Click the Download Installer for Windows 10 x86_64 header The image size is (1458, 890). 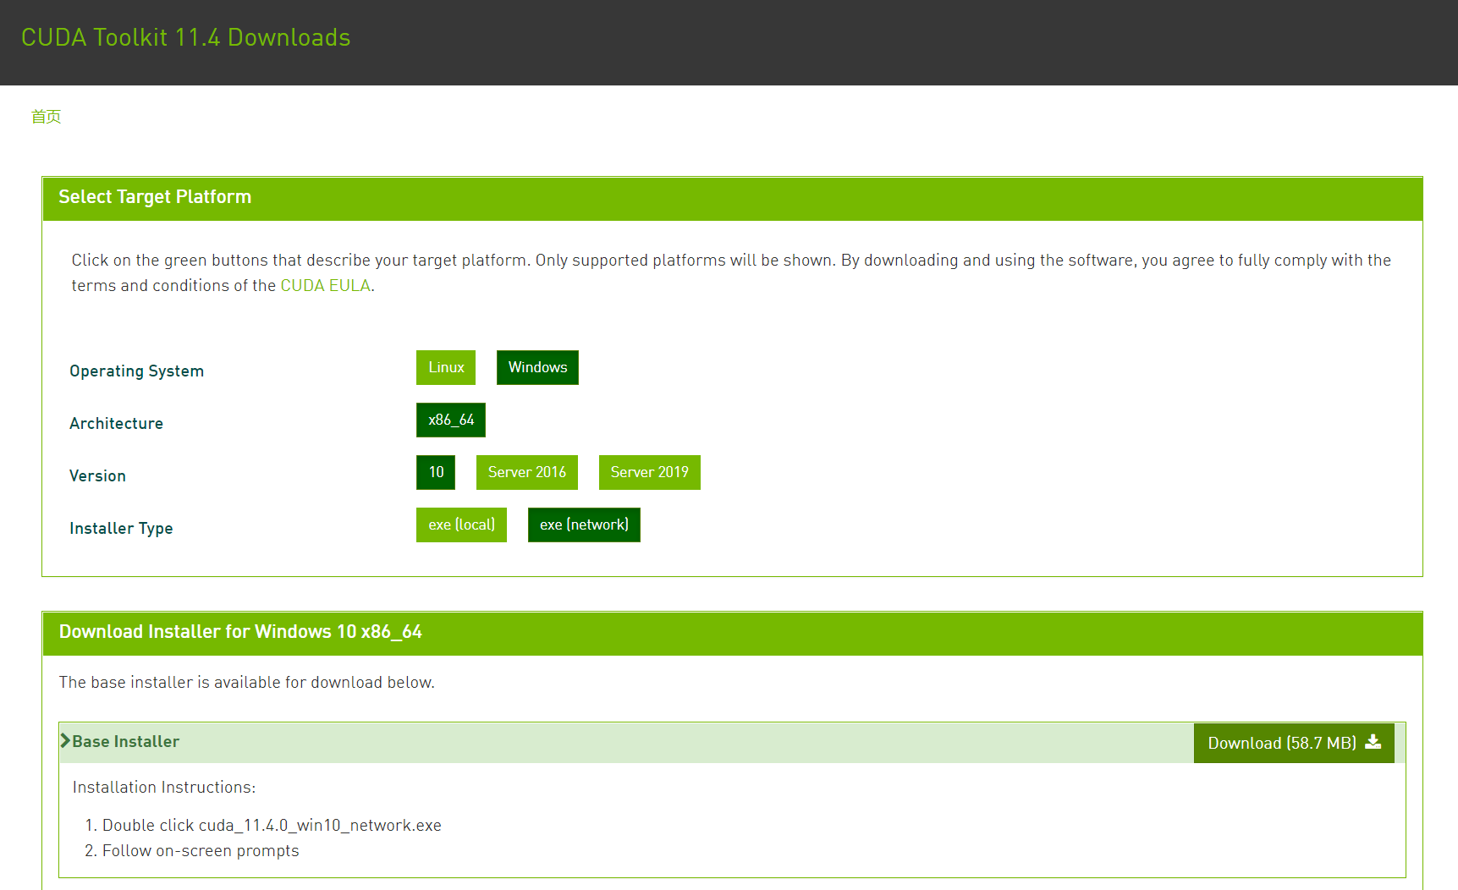coord(733,633)
